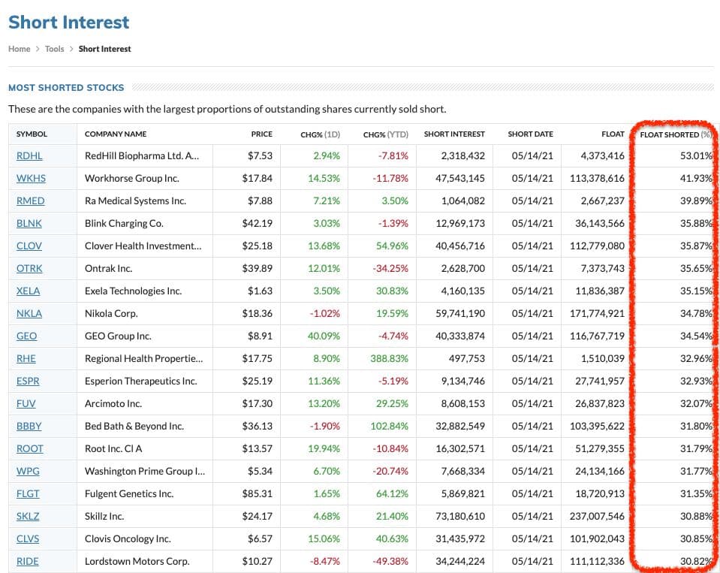Click the SHORT INTEREST column header
Viewport: 720px width, 573px height.
pos(454,134)
